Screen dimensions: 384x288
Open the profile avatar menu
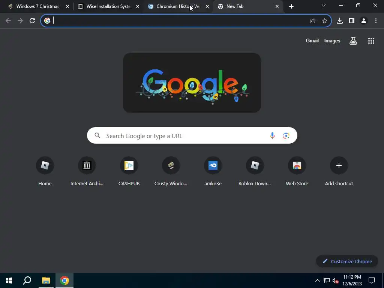pos(364,21)
